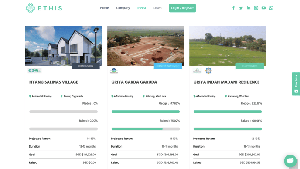The width and height of the screenshot is (300, 169).
Task: Open the Instagram icon
Action: tap(256, 8)
